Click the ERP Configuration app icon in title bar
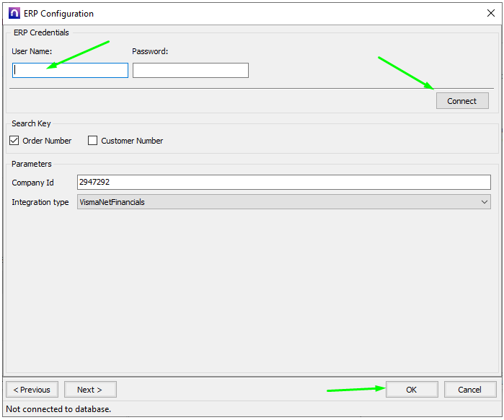This screenshot has width=504, height=420. tap(14, 14)
